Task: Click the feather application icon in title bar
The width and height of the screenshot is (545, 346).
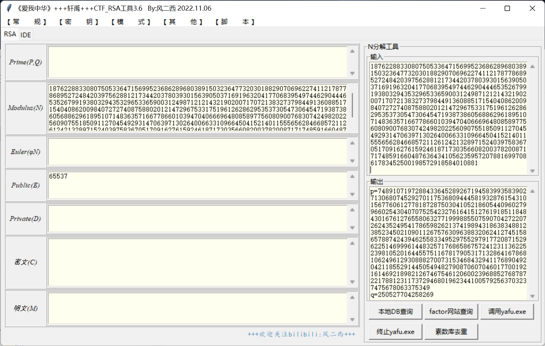Action: point(9,8)
